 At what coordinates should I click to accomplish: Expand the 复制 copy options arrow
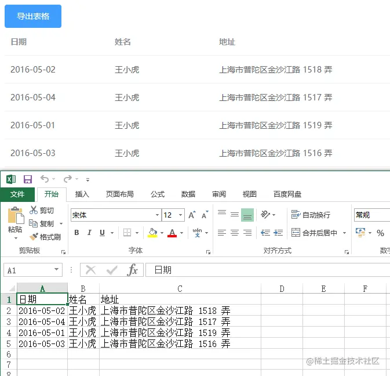[x=61, y=223]
